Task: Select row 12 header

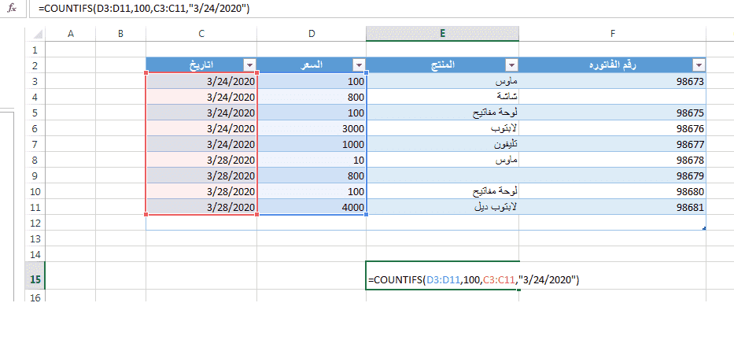Action: [35, 223]
